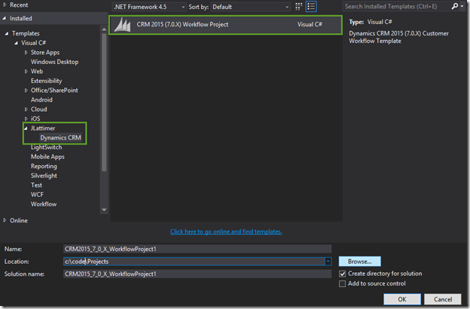Expand the Recent section
This screenshot has height=309, width=470.
click(5, 5)
